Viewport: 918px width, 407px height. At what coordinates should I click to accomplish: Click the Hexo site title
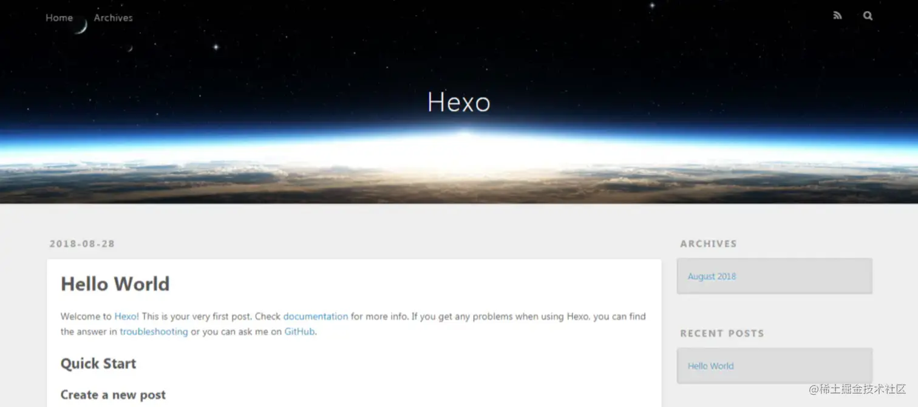pyautogui.click(x=458, y=102)
